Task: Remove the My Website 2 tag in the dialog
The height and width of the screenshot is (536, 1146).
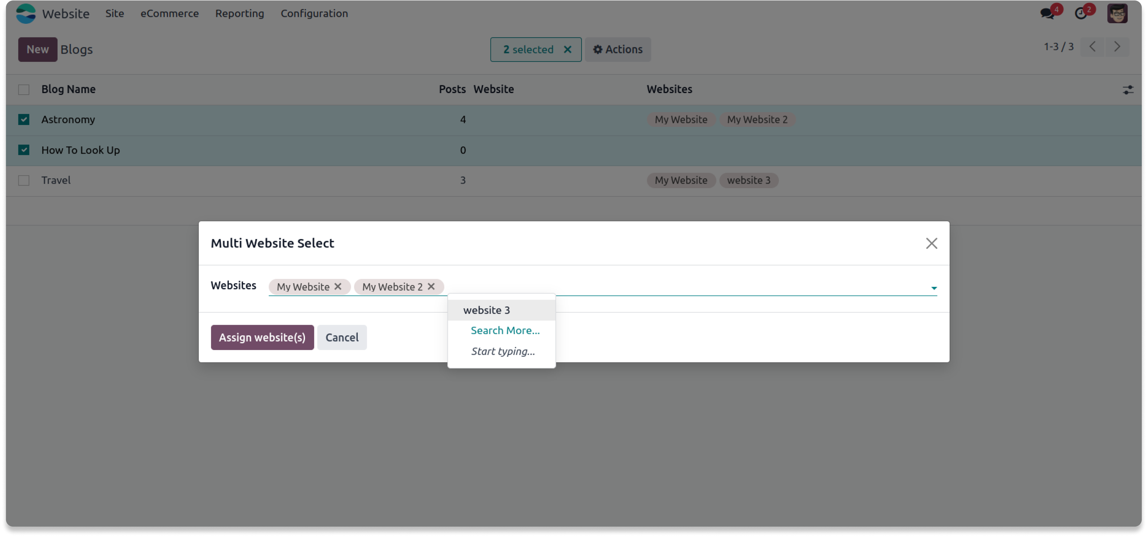Action: (x=431, y=287)
